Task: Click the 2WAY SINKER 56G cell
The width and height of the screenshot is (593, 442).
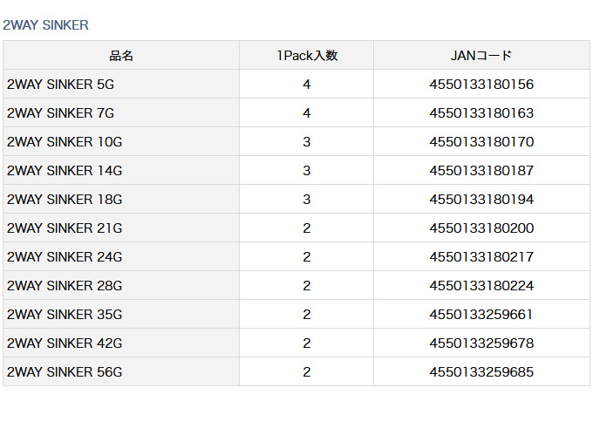Action: [x=64, y=372]
